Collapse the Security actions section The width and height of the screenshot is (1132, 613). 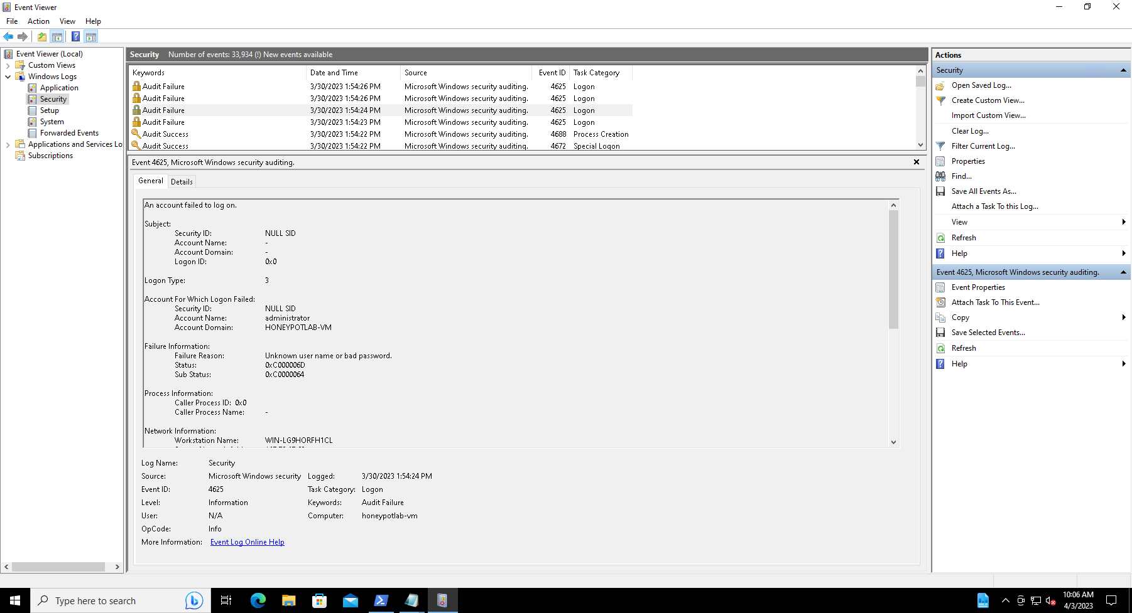(x=1123, y=70)
